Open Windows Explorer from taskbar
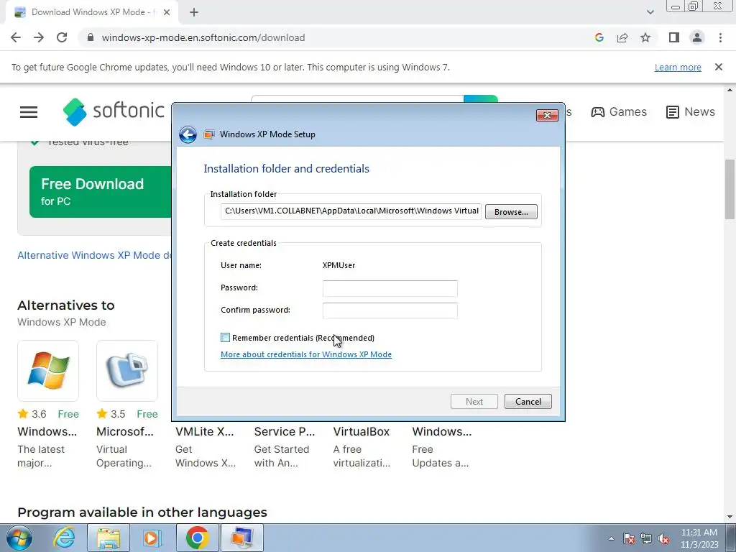This screenshot has height=552, width=736. pyautogui.click(x=109, y=538)
